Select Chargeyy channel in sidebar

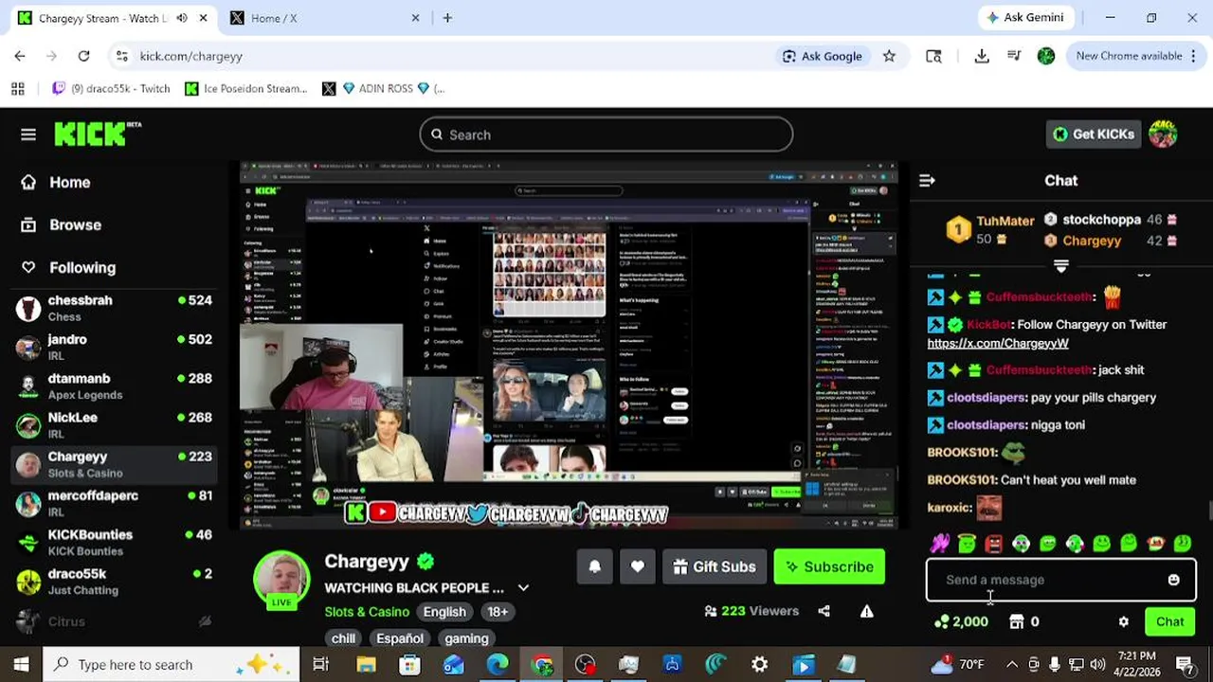tap(114, 464)
